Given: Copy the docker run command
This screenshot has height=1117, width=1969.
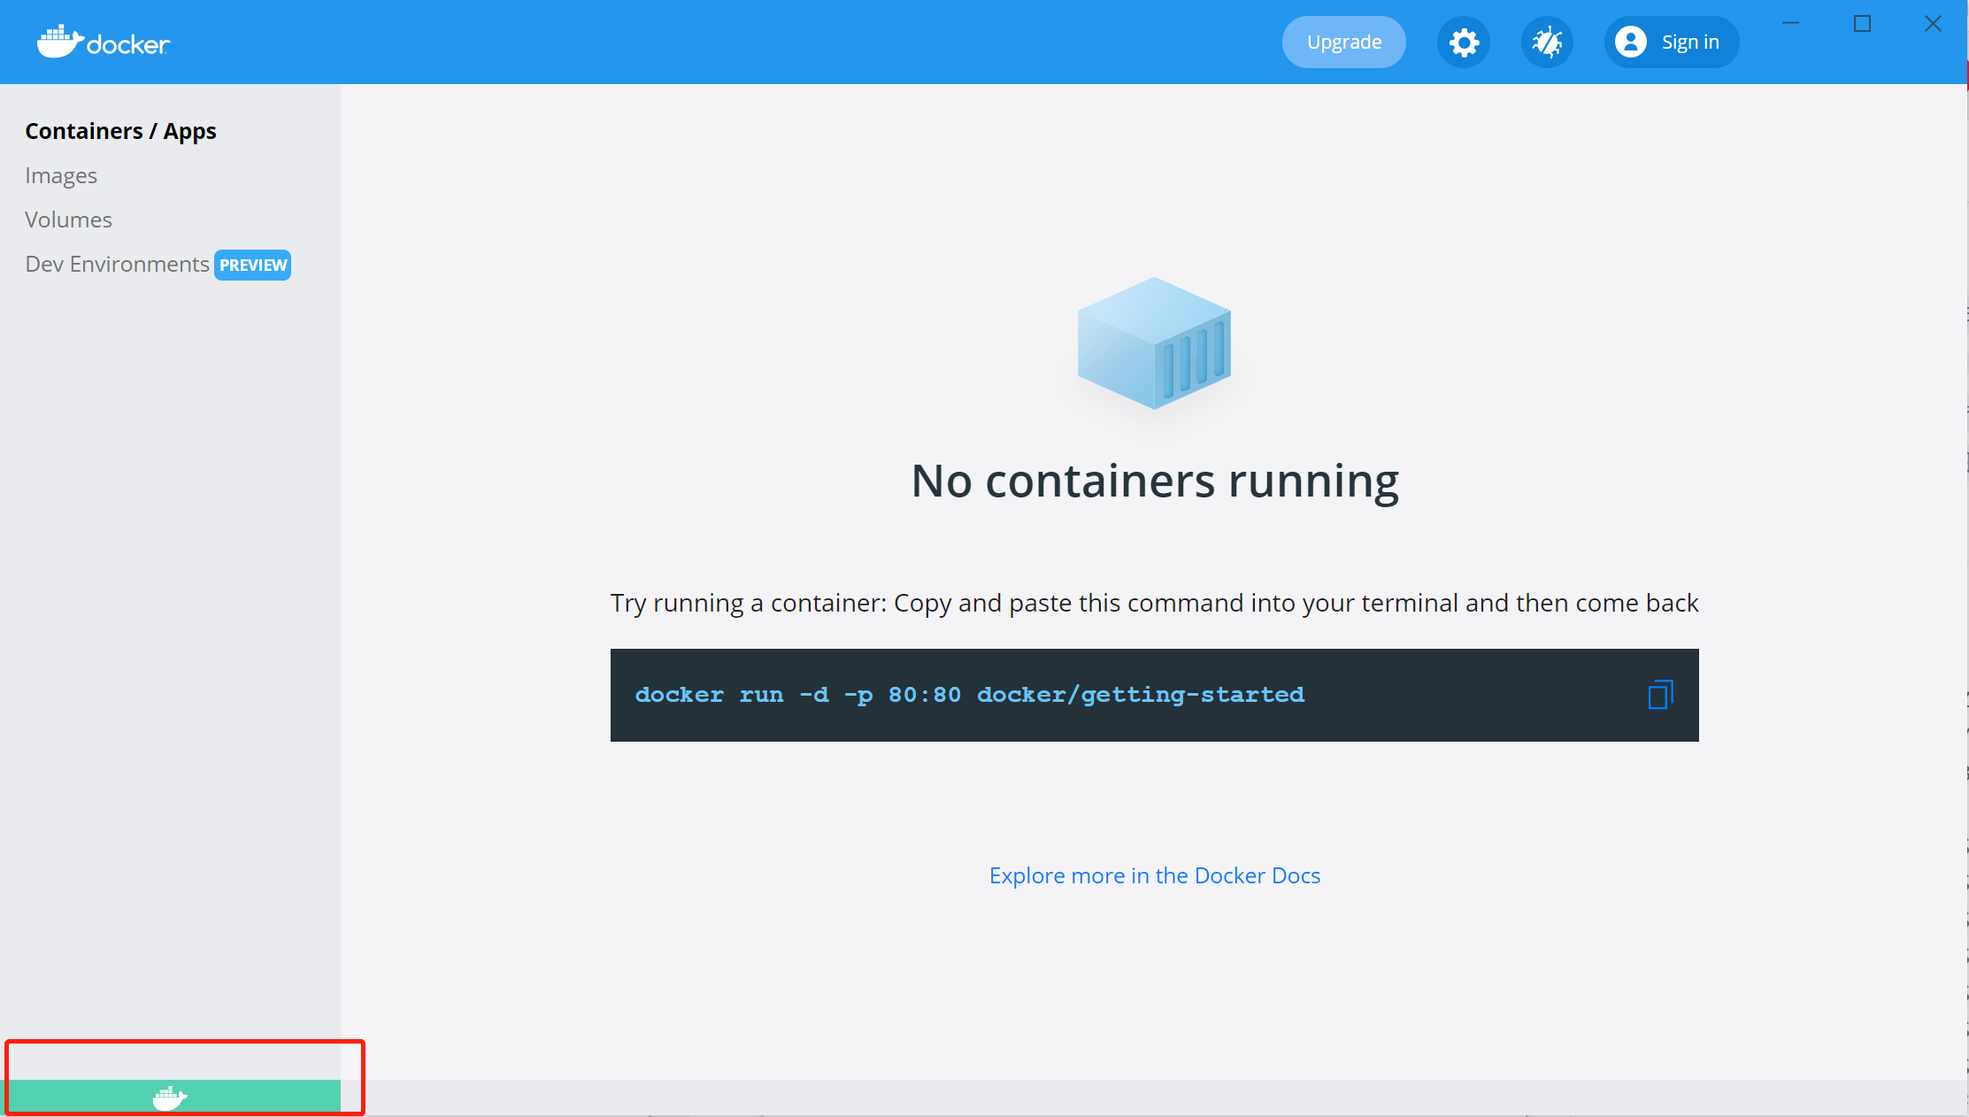Looking at the screenshot, I should 1659,695.
